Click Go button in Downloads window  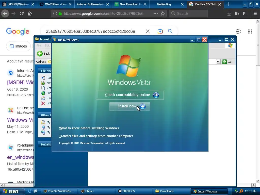point(227,62)
